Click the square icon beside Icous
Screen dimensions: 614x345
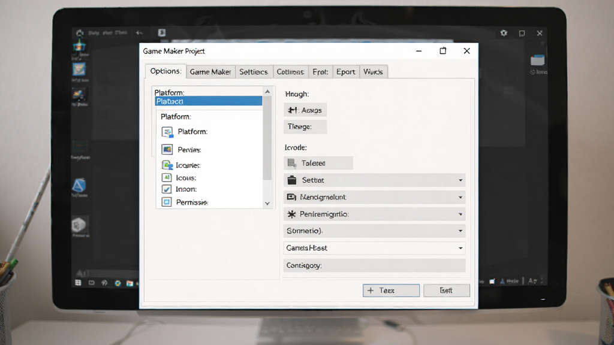(x=167, y=177)
